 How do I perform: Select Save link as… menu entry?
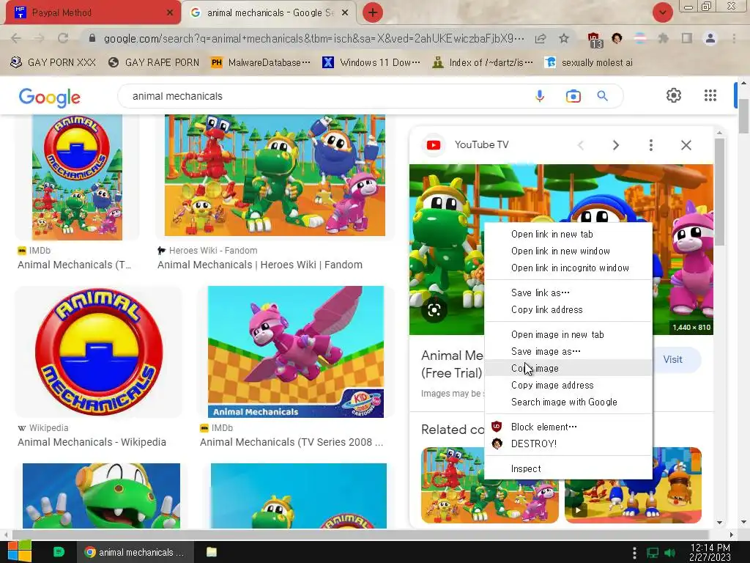pos(568,292)
